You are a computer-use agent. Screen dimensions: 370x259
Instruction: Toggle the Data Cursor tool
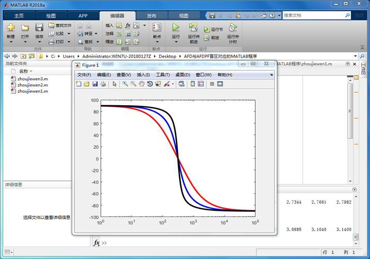(158, 84)
